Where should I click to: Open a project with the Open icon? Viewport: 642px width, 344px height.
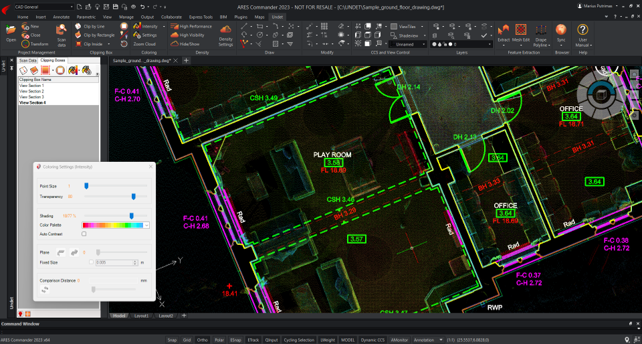click(11, 33)
